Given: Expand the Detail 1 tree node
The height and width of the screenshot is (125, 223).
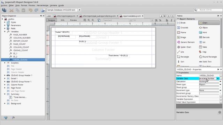Looking at the screenshot, I should tap(5, 78).
